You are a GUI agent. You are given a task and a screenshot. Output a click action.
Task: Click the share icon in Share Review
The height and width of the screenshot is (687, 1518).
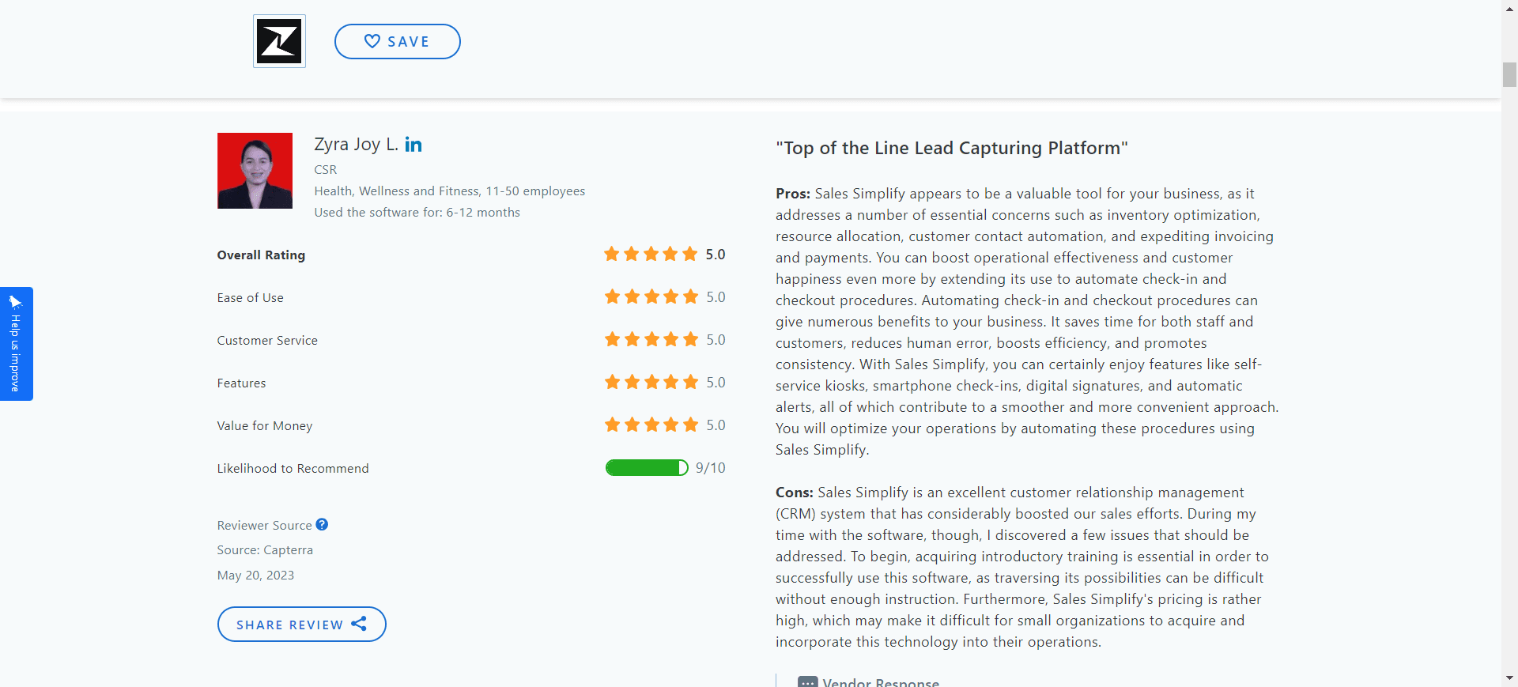click(360, 624)
